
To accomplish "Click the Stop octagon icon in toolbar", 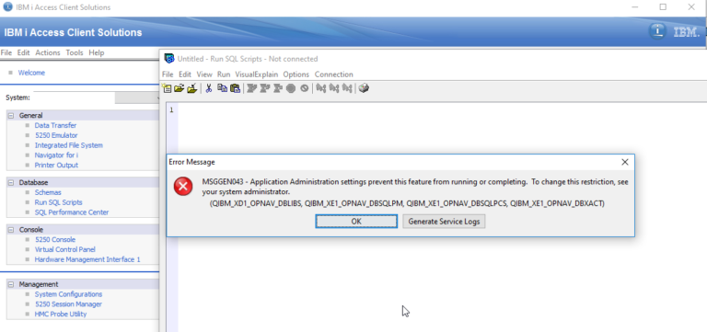I will pyautogui.click(x=291, y=88).
